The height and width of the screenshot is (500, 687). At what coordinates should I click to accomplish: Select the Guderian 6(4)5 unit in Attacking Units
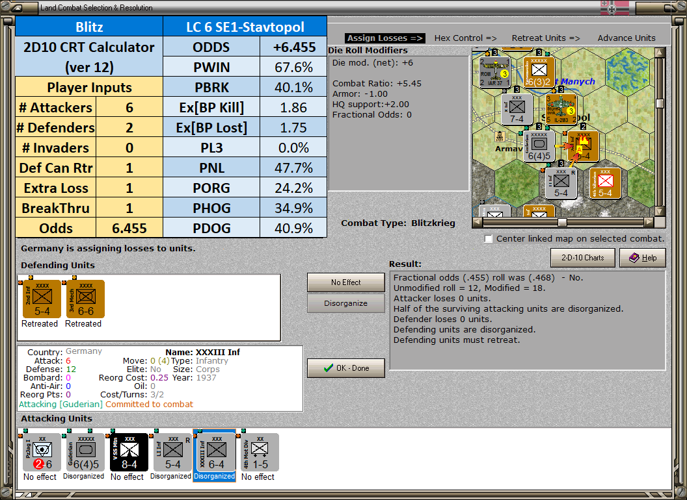(85, 453)
